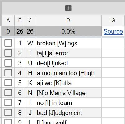Select the broken [W]ings title cell
Viewport: 125px width, 124px height.
coord(68,43)
